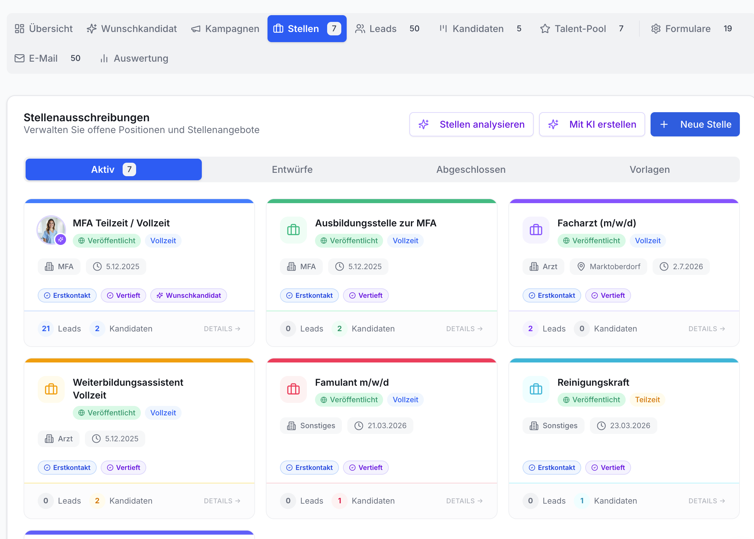Click the teal briefcase icon of Reinigungskraft
The width and height of the screenshot is (754, 539).
coord(536,389)
